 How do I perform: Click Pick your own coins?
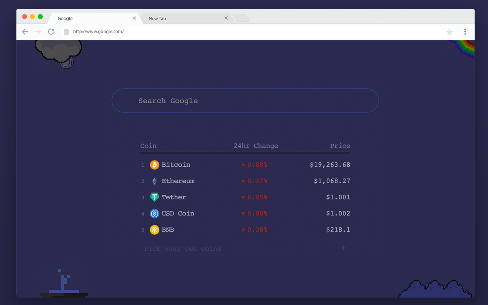click(x=183, y=249)
